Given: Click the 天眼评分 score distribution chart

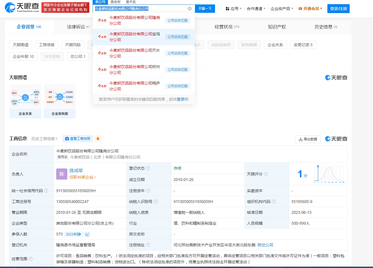Looking at the screenshot, I should tap(329, 174).
